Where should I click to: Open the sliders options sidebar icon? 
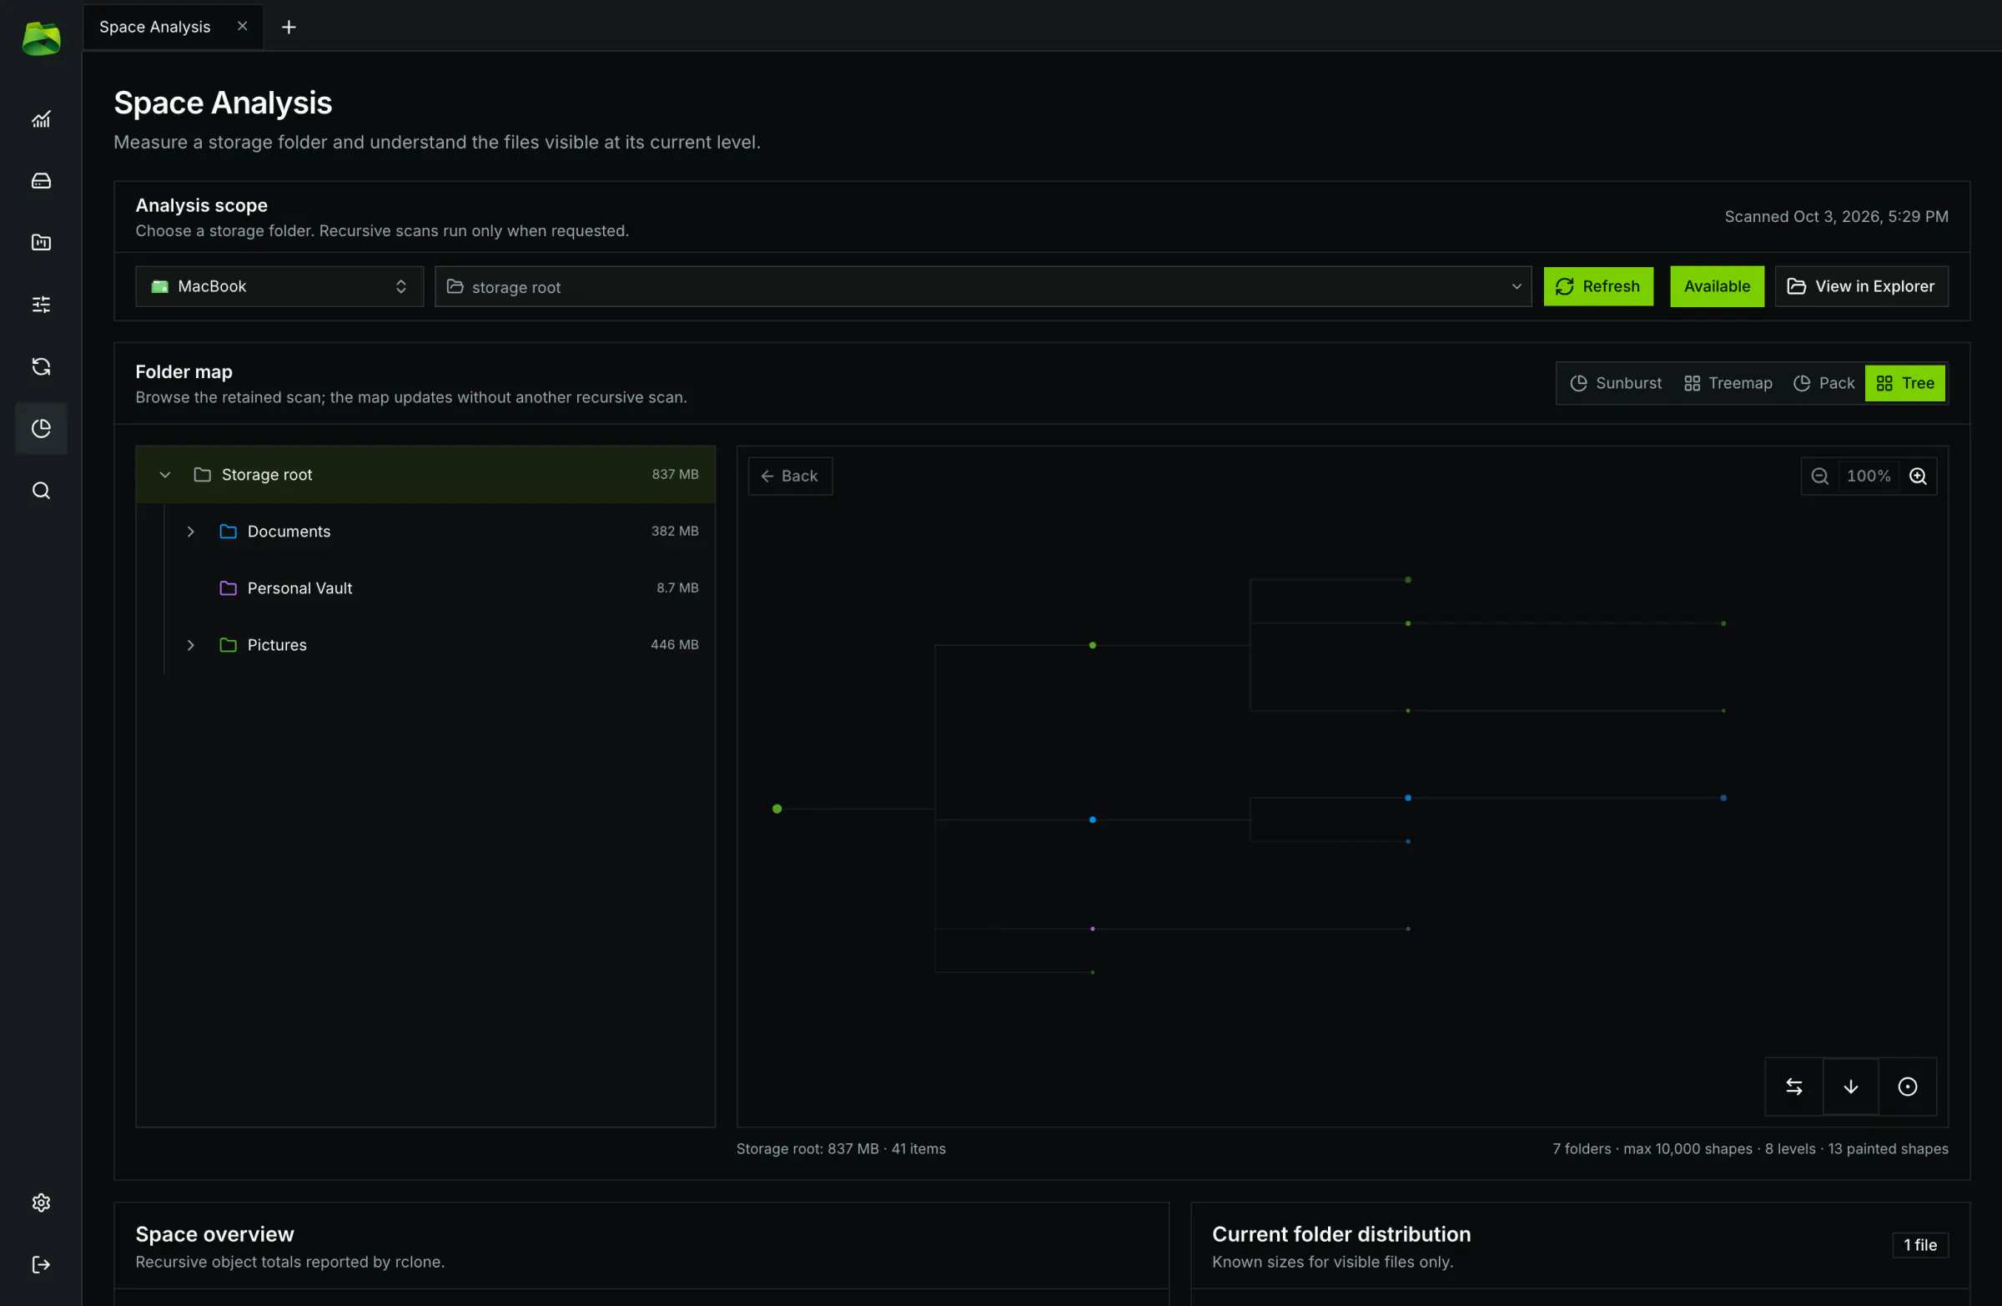click(40, 304)
